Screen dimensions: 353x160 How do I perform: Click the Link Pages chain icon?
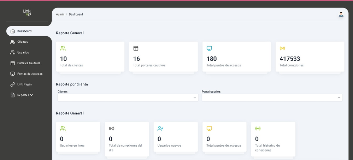point(13,84)
